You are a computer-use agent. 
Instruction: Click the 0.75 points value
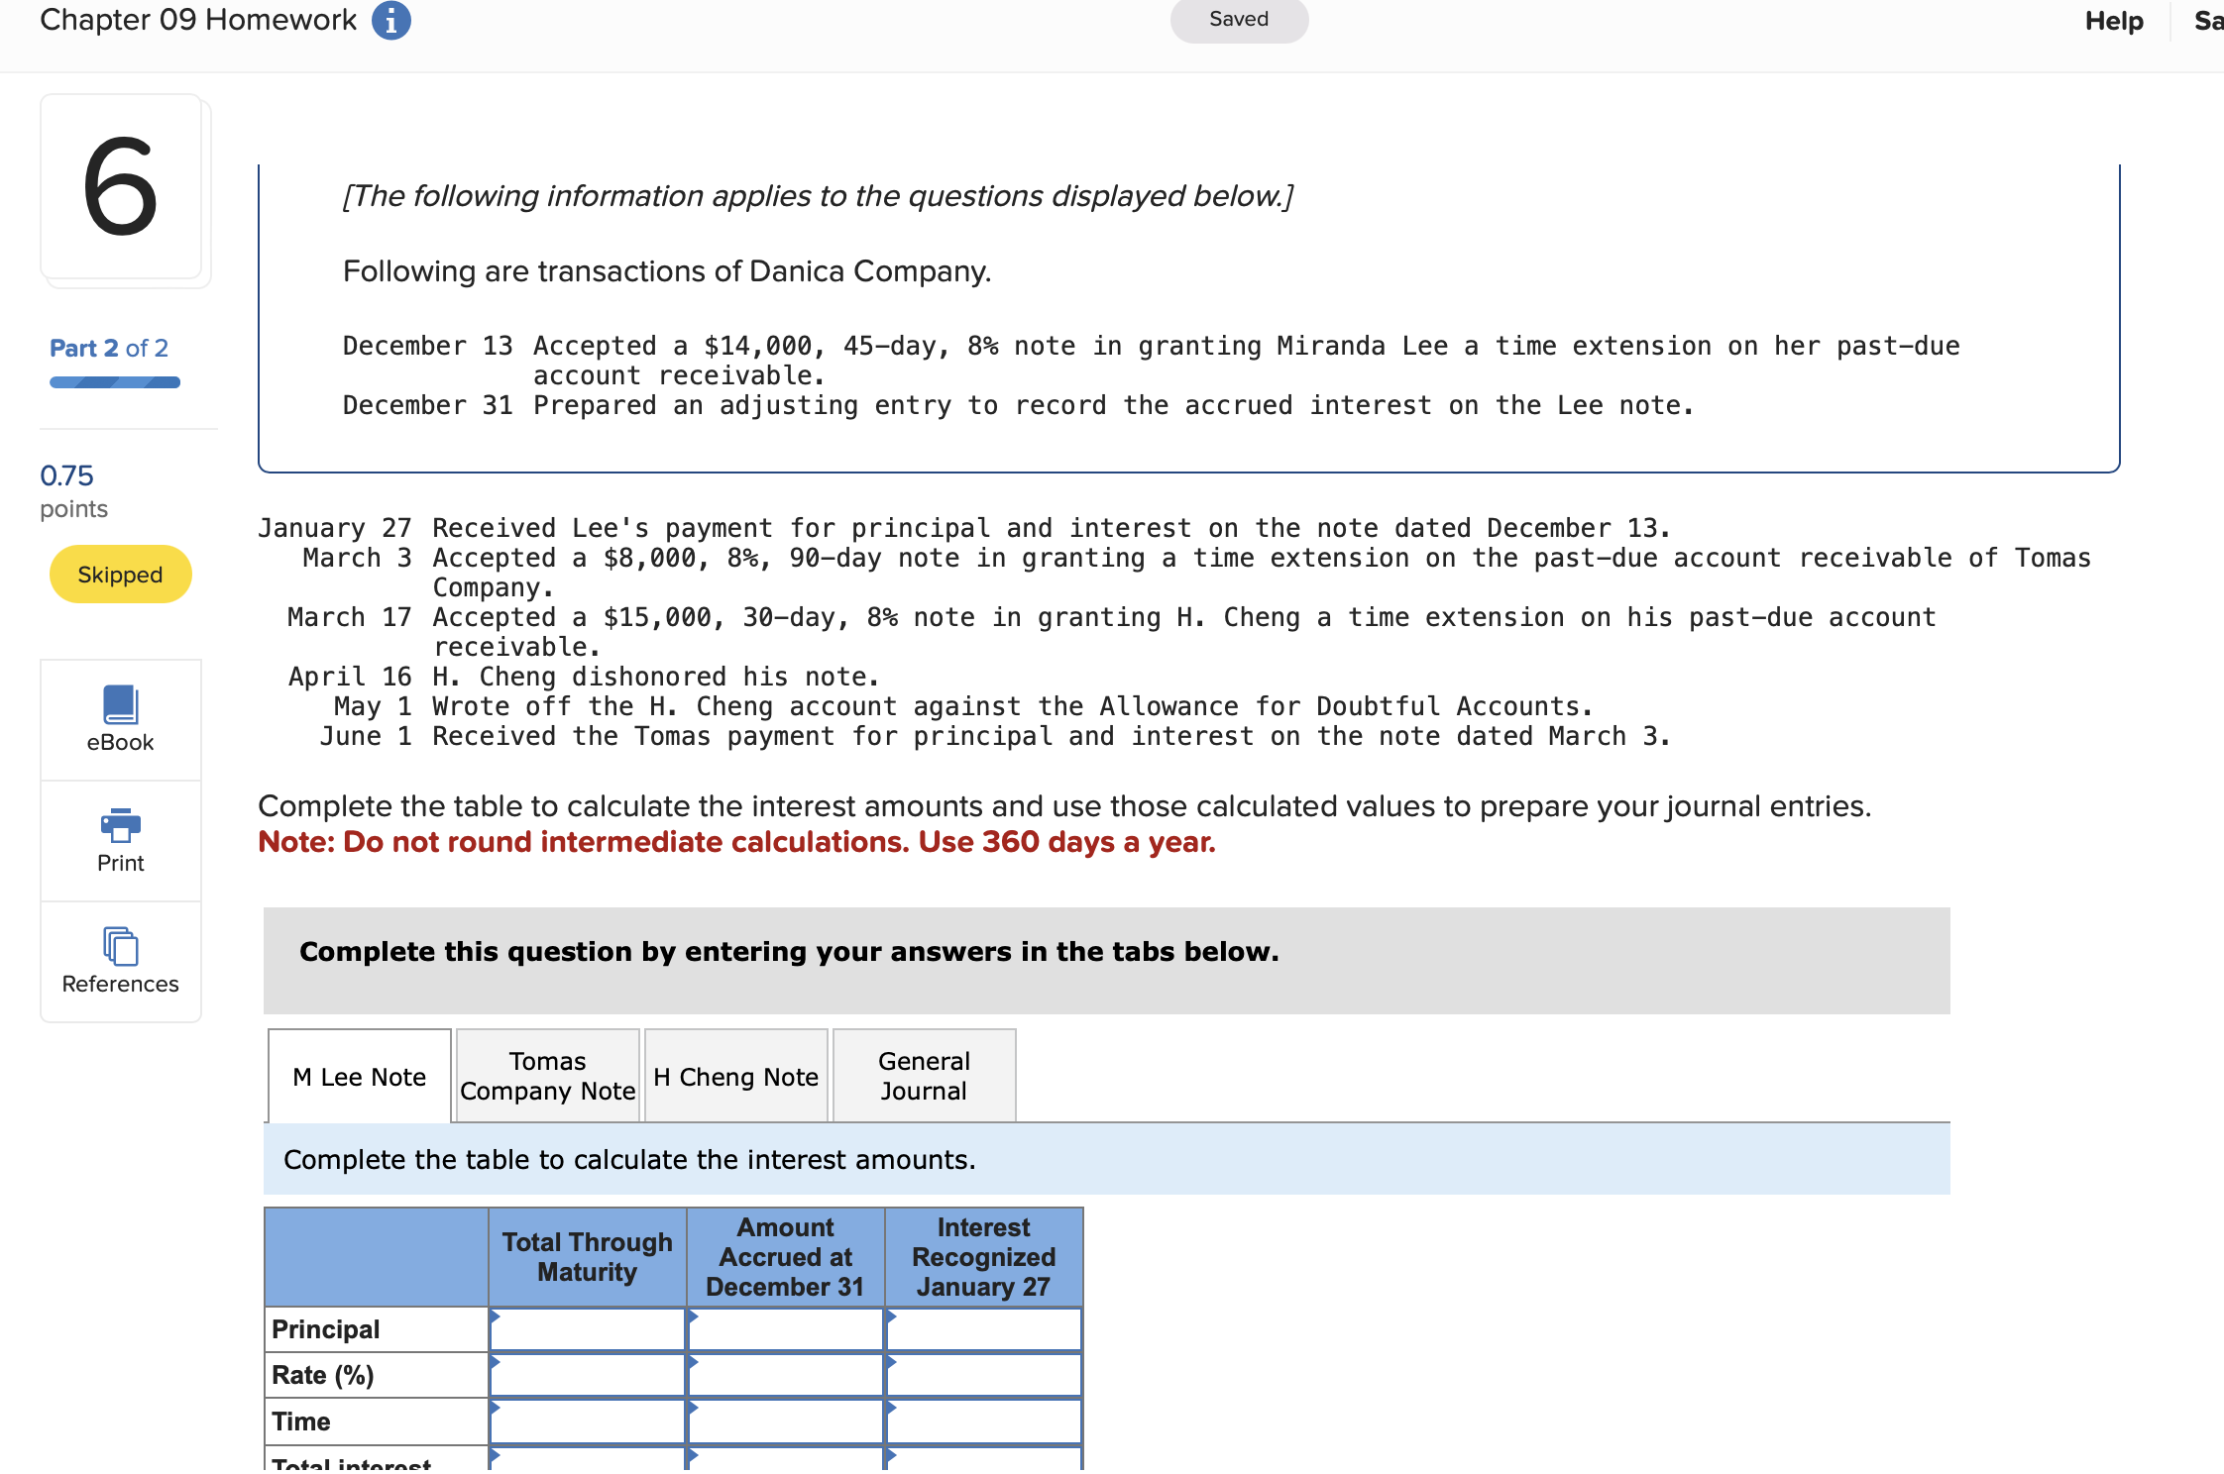tap(67, 475)
